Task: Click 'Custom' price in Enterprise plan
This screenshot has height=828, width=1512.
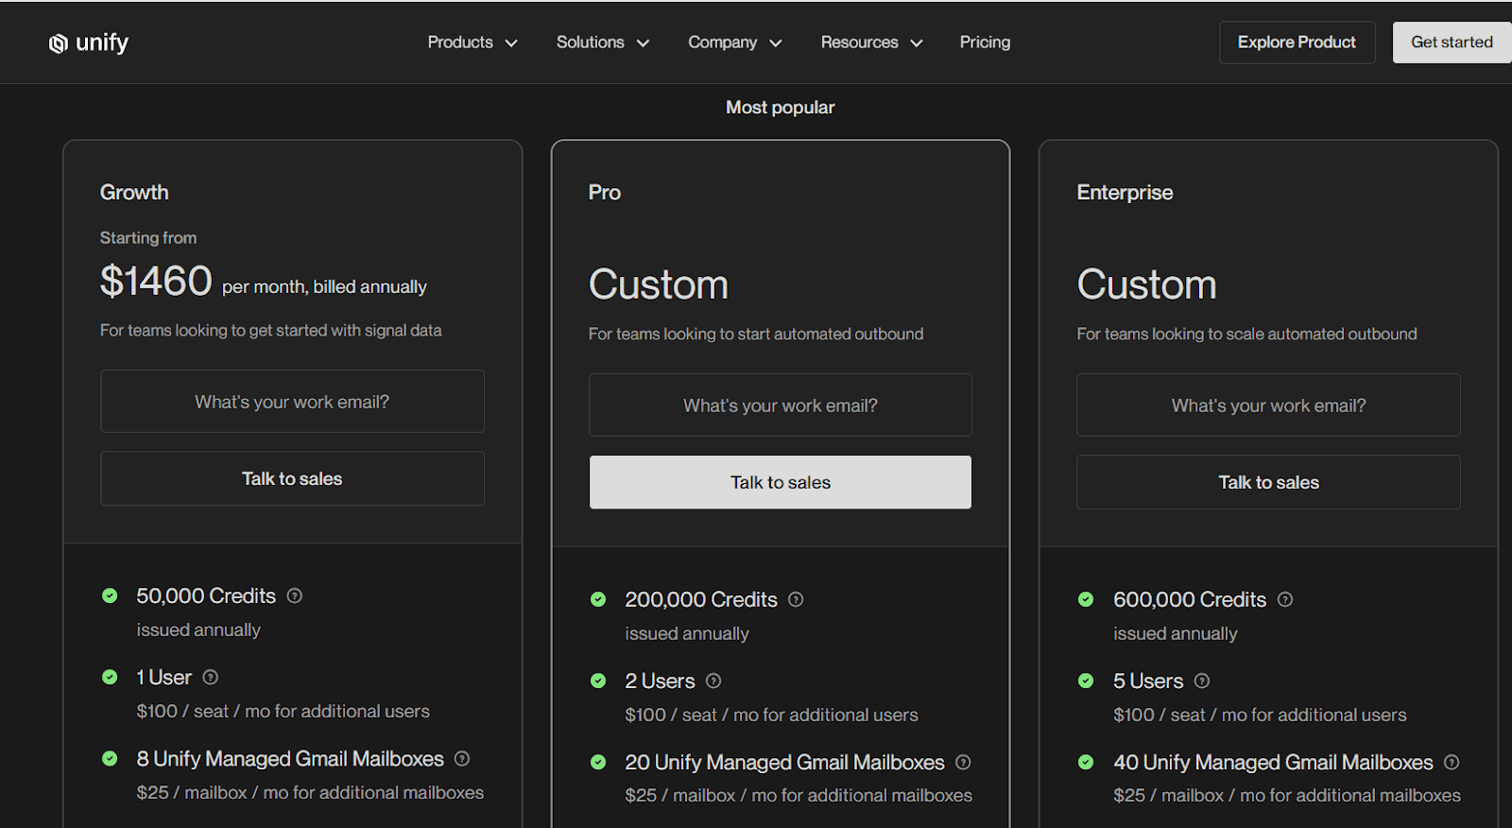Action: 1147,285
